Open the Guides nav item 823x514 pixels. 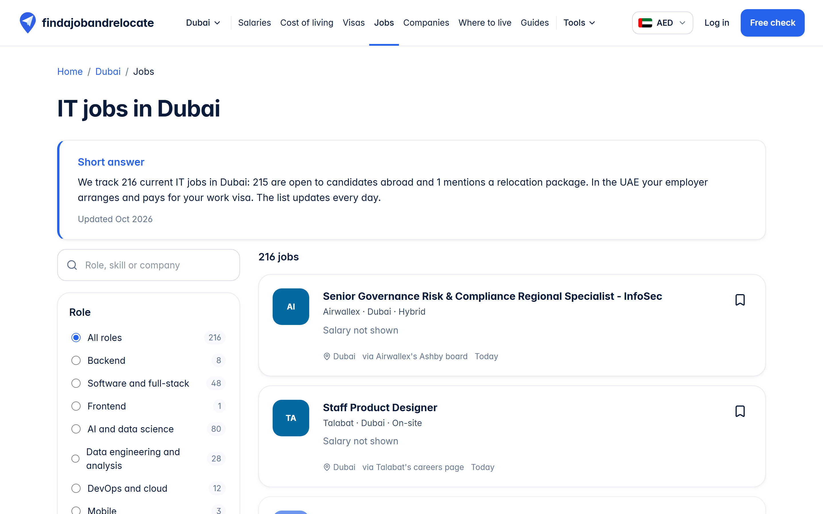[x=535, y=23]
